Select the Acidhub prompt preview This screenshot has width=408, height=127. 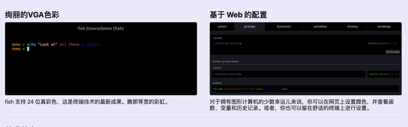tap(305, 89)
